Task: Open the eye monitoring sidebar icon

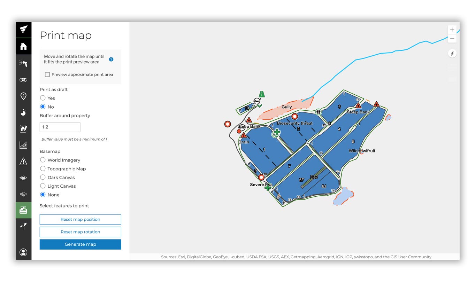Action: [x=23, y=80]
